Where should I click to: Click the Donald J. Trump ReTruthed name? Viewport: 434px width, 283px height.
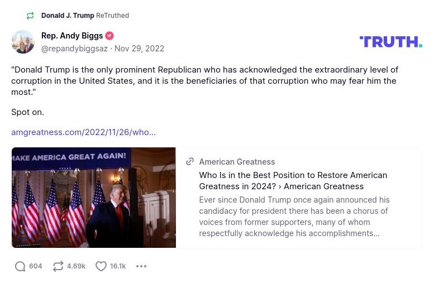point(68,16)
